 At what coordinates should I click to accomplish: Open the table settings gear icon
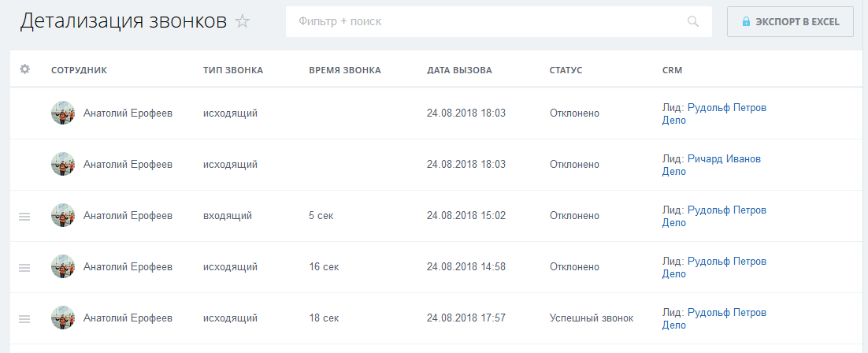[x=24, y=69]
